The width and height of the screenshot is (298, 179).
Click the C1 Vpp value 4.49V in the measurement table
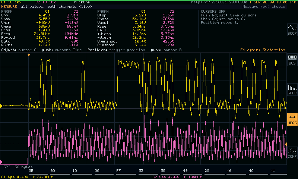click(x=44, y=15)
